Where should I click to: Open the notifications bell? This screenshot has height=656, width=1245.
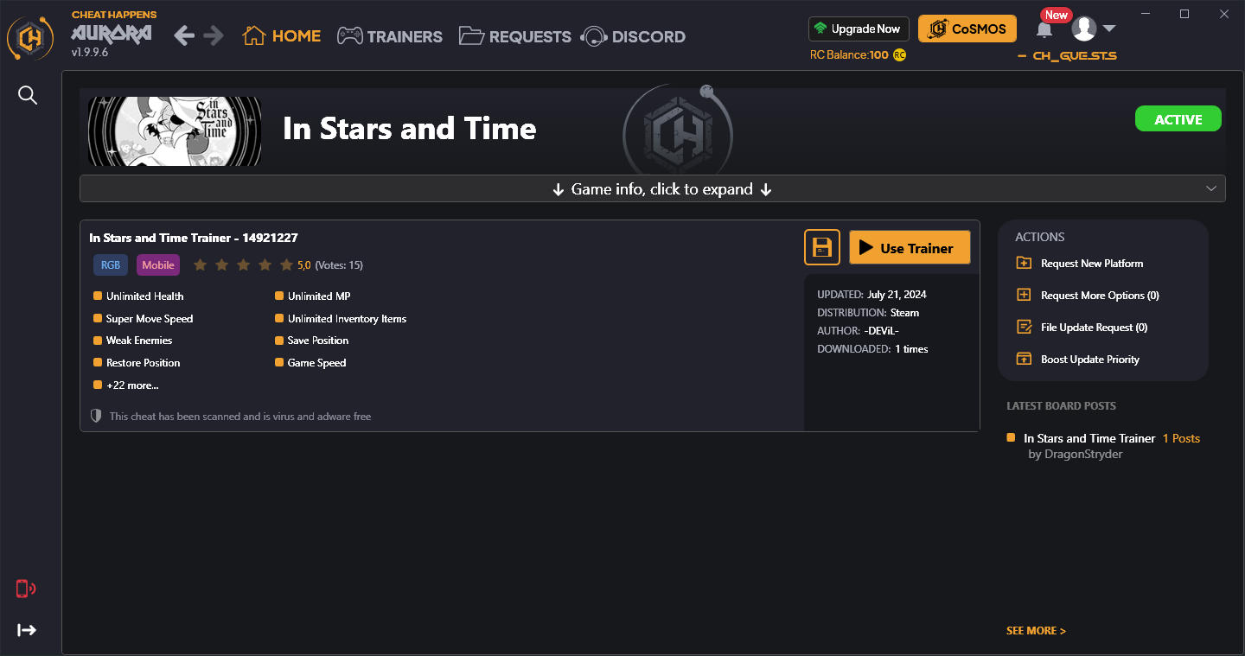coord(1044,30)
